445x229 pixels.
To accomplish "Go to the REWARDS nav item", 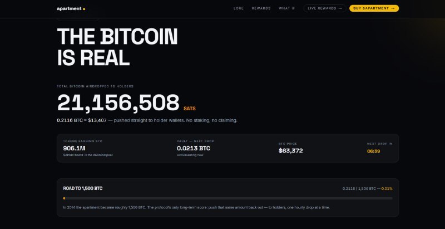I will tap(261, 8).
